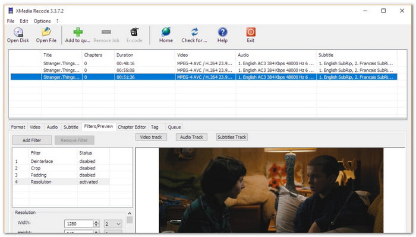
Task: Switch to the Format tab
Action: coord(18,127)
